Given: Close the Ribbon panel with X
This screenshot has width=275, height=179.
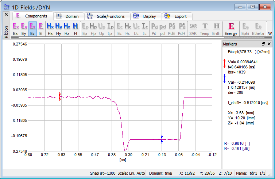Looking at the screenshot, I should (6, 15).
